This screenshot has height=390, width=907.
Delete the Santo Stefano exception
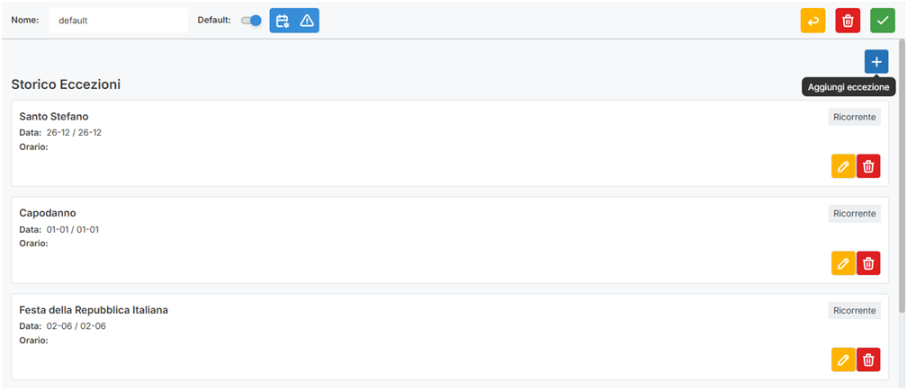[x=868, y=166]
